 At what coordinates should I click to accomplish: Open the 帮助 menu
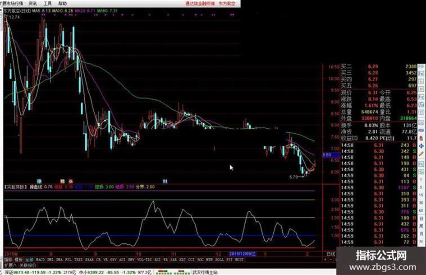[x=62, y=3]
